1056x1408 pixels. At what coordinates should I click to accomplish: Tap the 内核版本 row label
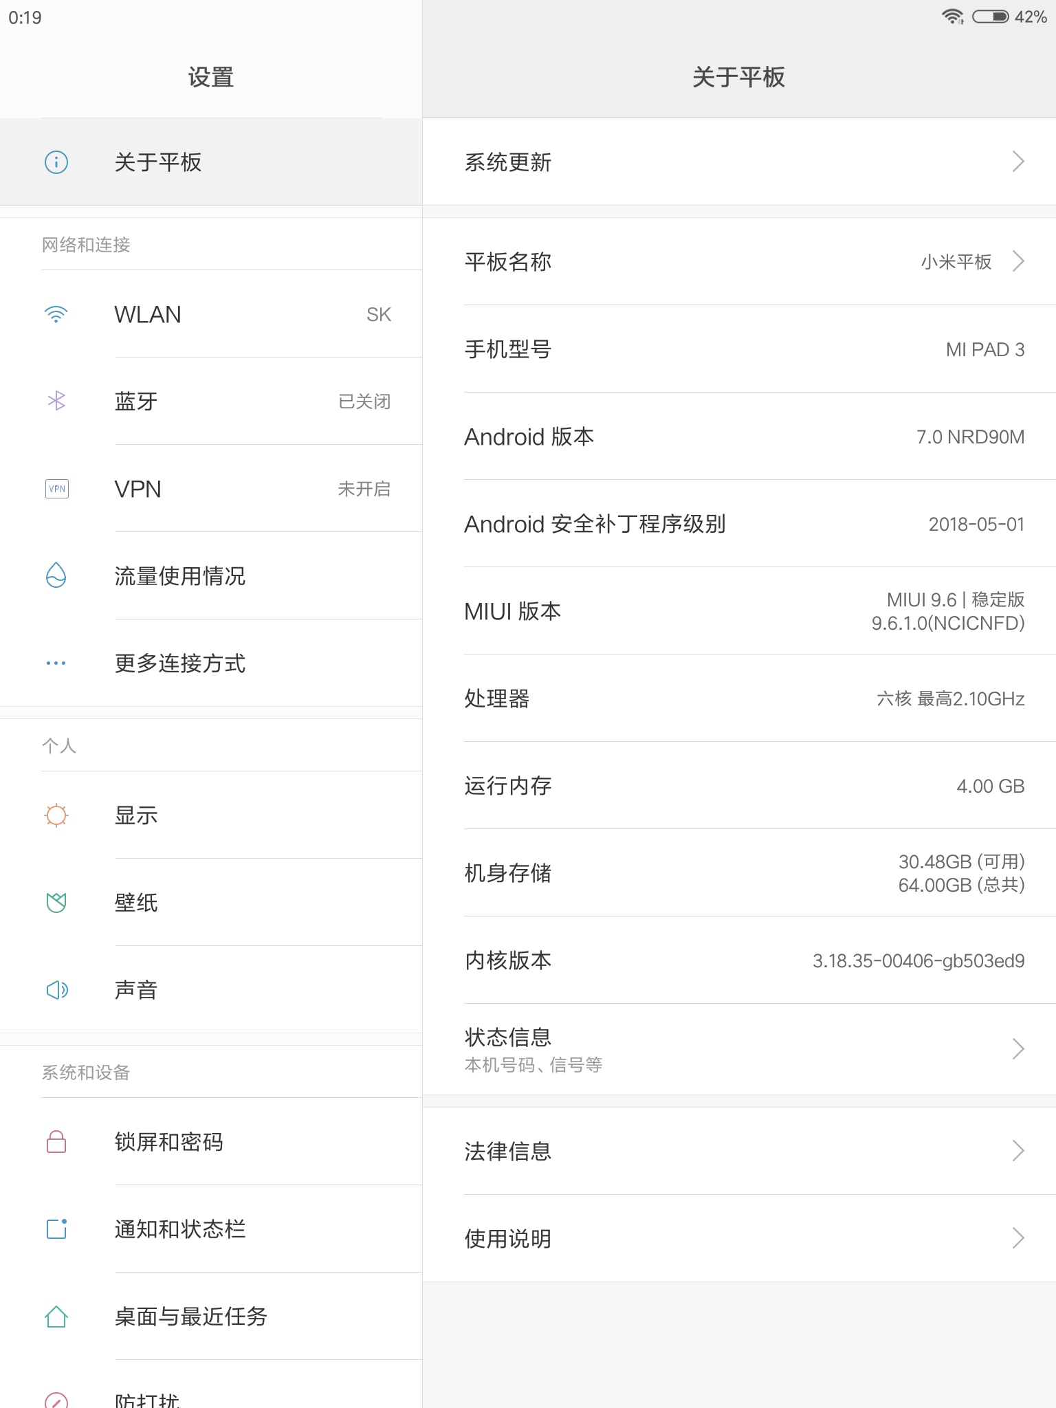pos(508,960)
